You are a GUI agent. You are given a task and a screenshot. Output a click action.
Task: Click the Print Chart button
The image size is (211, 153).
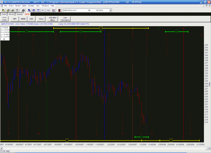point(4,19)
